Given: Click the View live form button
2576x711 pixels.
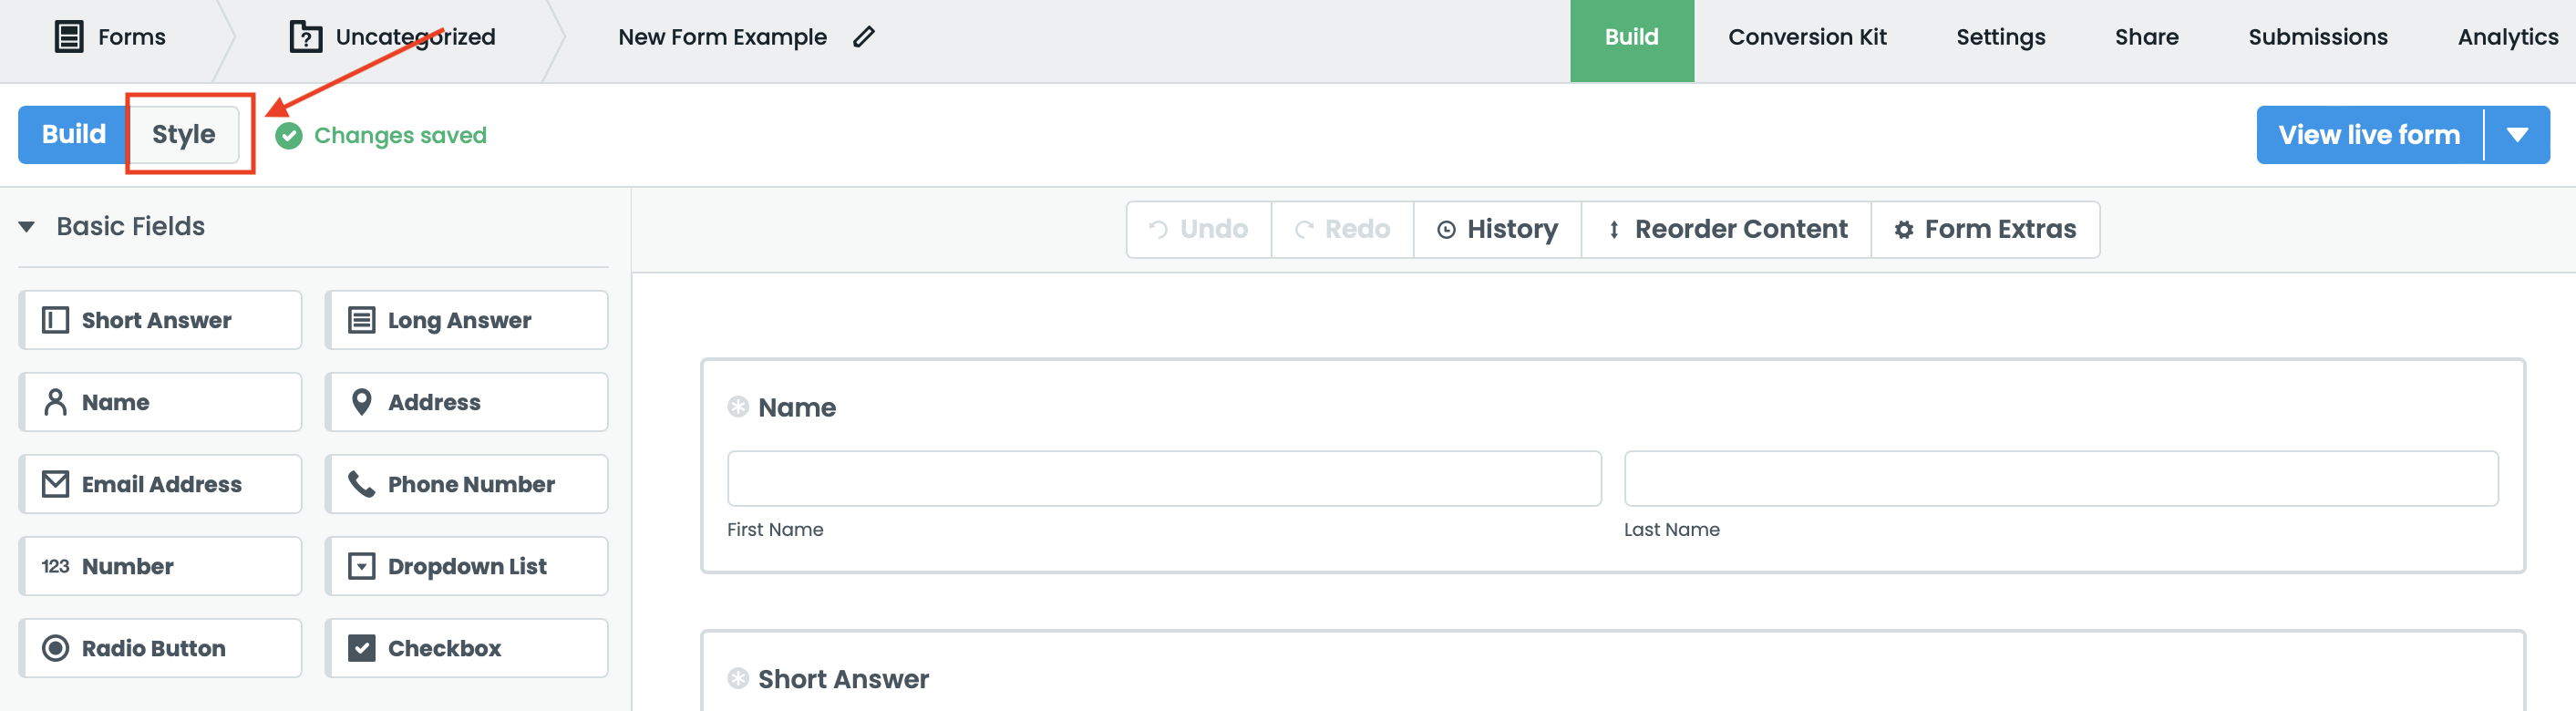Looking at the screenshot, I should pos(2368,135).
